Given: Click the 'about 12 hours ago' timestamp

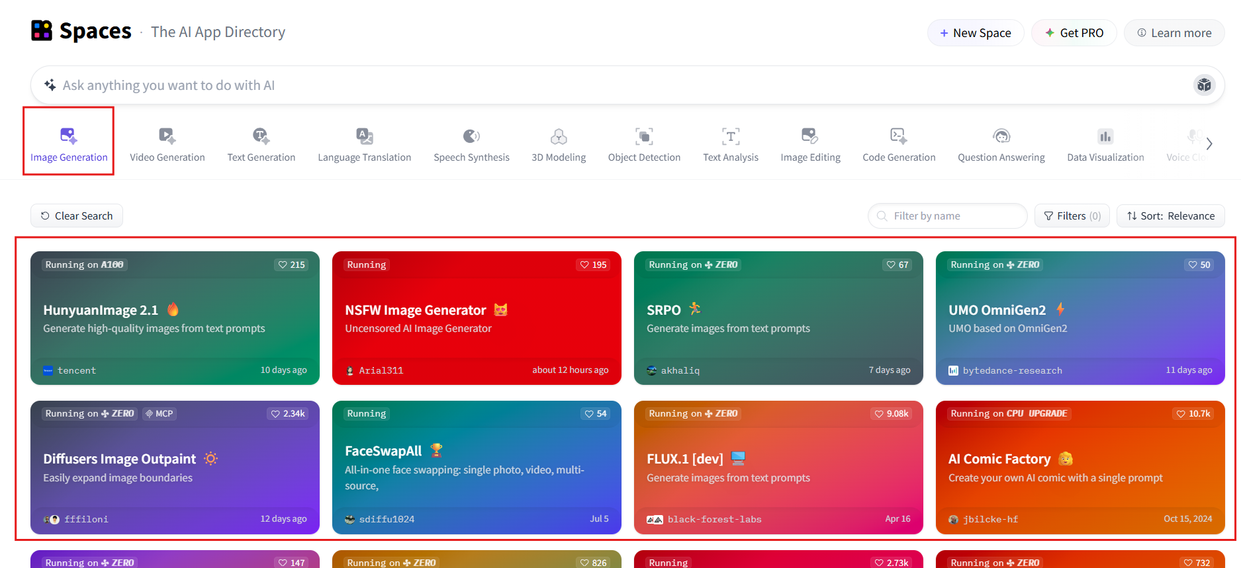Looking at the screenshot, I should (571, 370).
